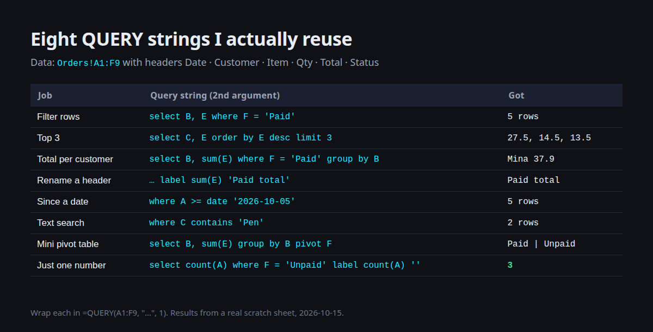Viewport: 653px width, 332px height.
Task: Click the 'Filter rows' job cell
Action: (x=58, y=116)
